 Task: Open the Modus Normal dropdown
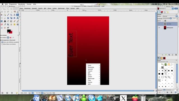pos(170,16)
